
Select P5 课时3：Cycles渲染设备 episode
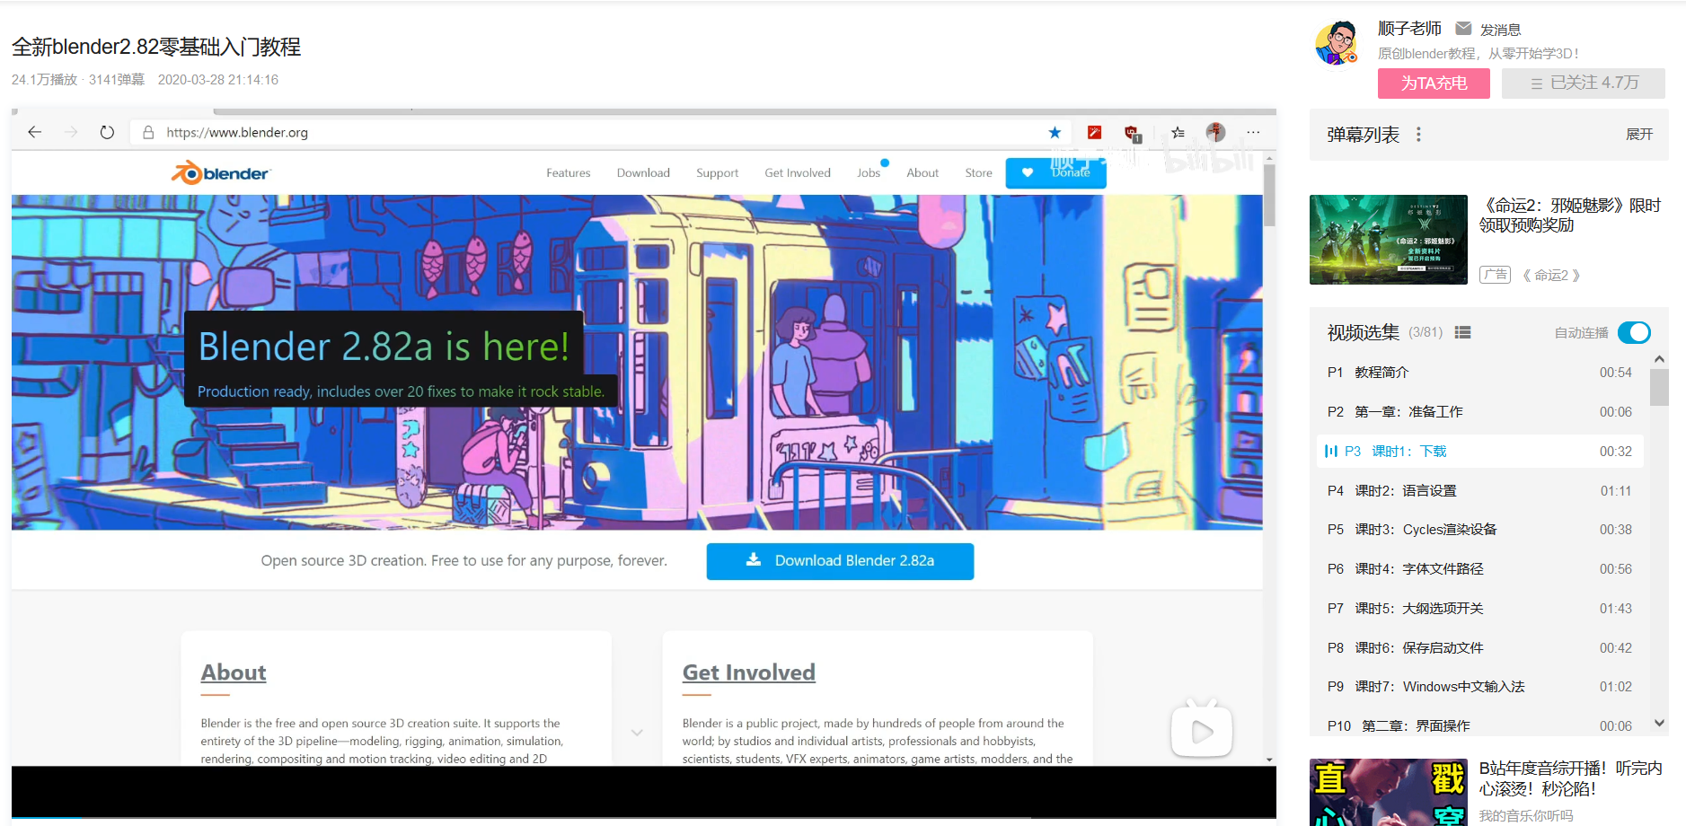pos(1479,530)
